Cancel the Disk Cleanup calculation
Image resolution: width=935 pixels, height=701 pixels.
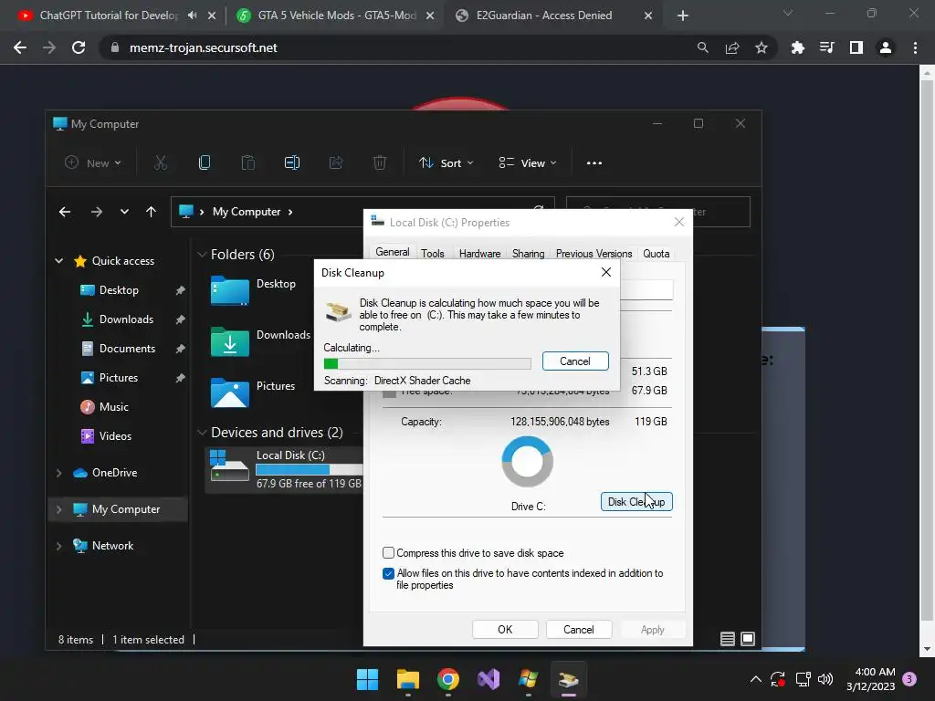pos(575,361)
